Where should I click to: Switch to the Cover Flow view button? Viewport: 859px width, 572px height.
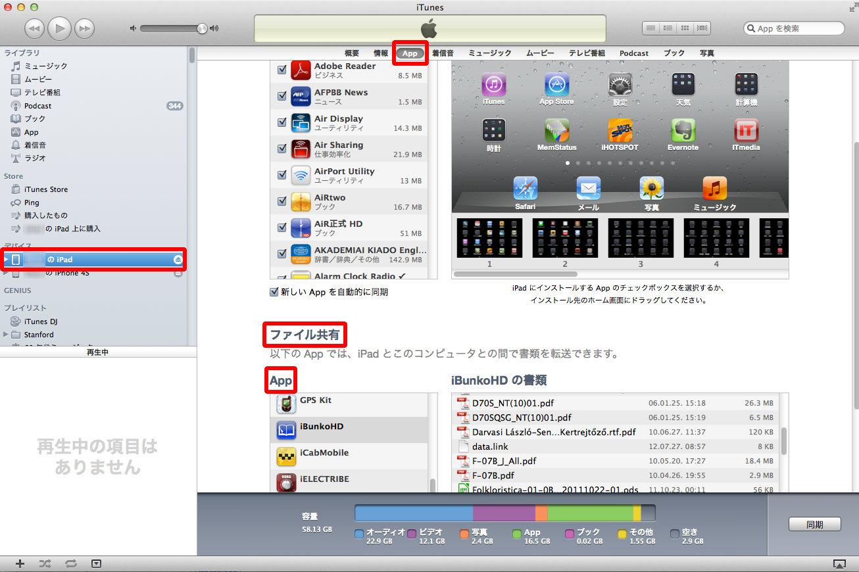pos(702,28)
